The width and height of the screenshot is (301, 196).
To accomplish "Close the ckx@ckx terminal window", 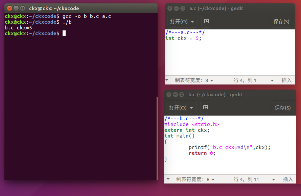I will [9, 8].
